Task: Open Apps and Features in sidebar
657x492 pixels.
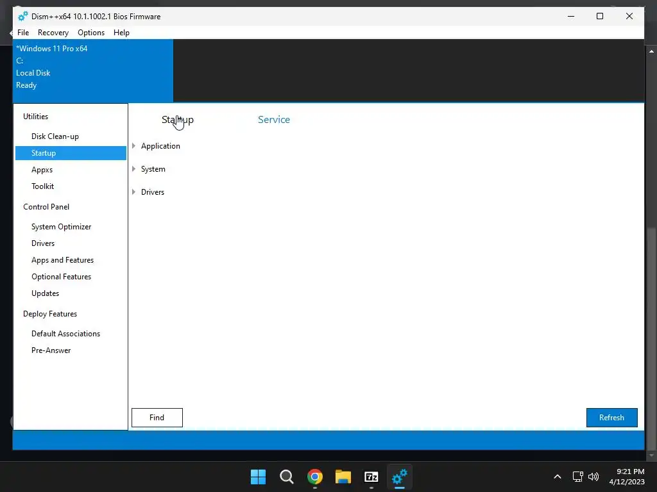Action: 62,260
